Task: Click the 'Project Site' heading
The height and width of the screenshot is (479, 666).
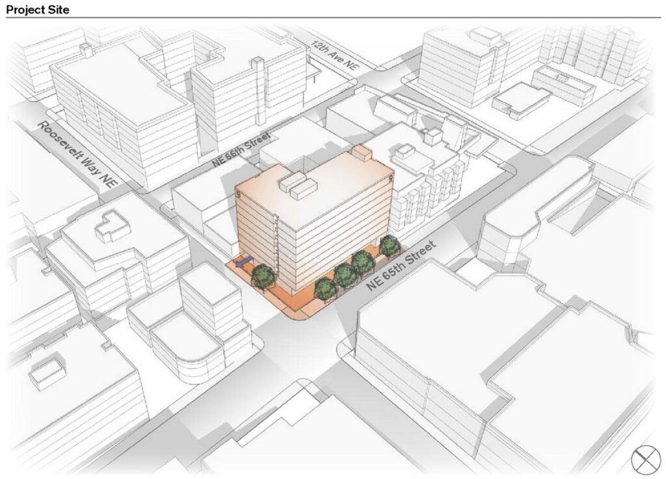Action: click(x=37, y=10)
